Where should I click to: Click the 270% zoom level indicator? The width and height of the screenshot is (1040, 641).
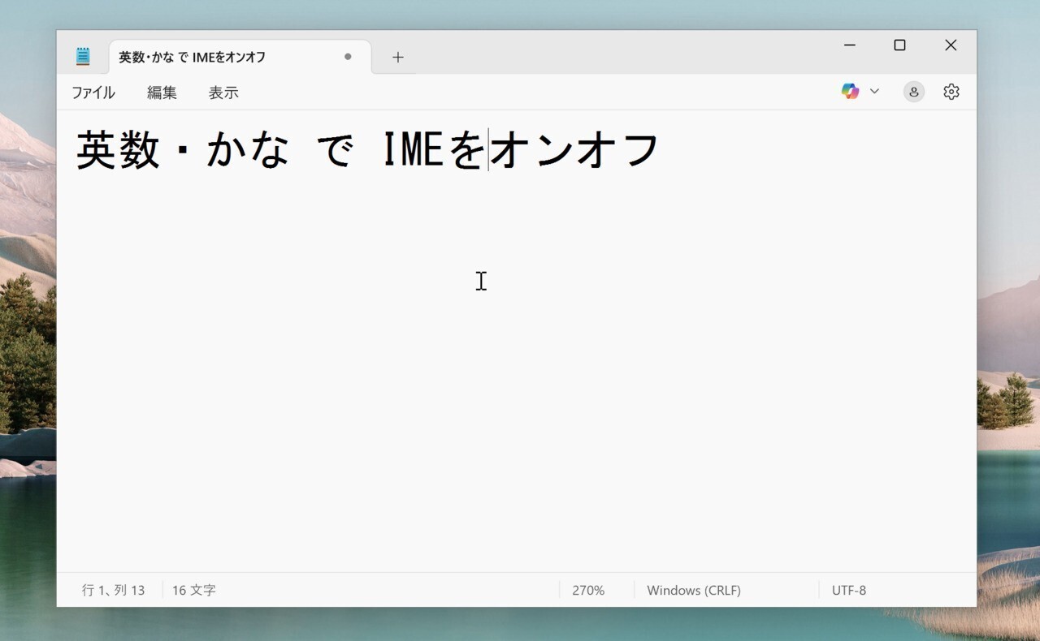[x=588, y=591]
